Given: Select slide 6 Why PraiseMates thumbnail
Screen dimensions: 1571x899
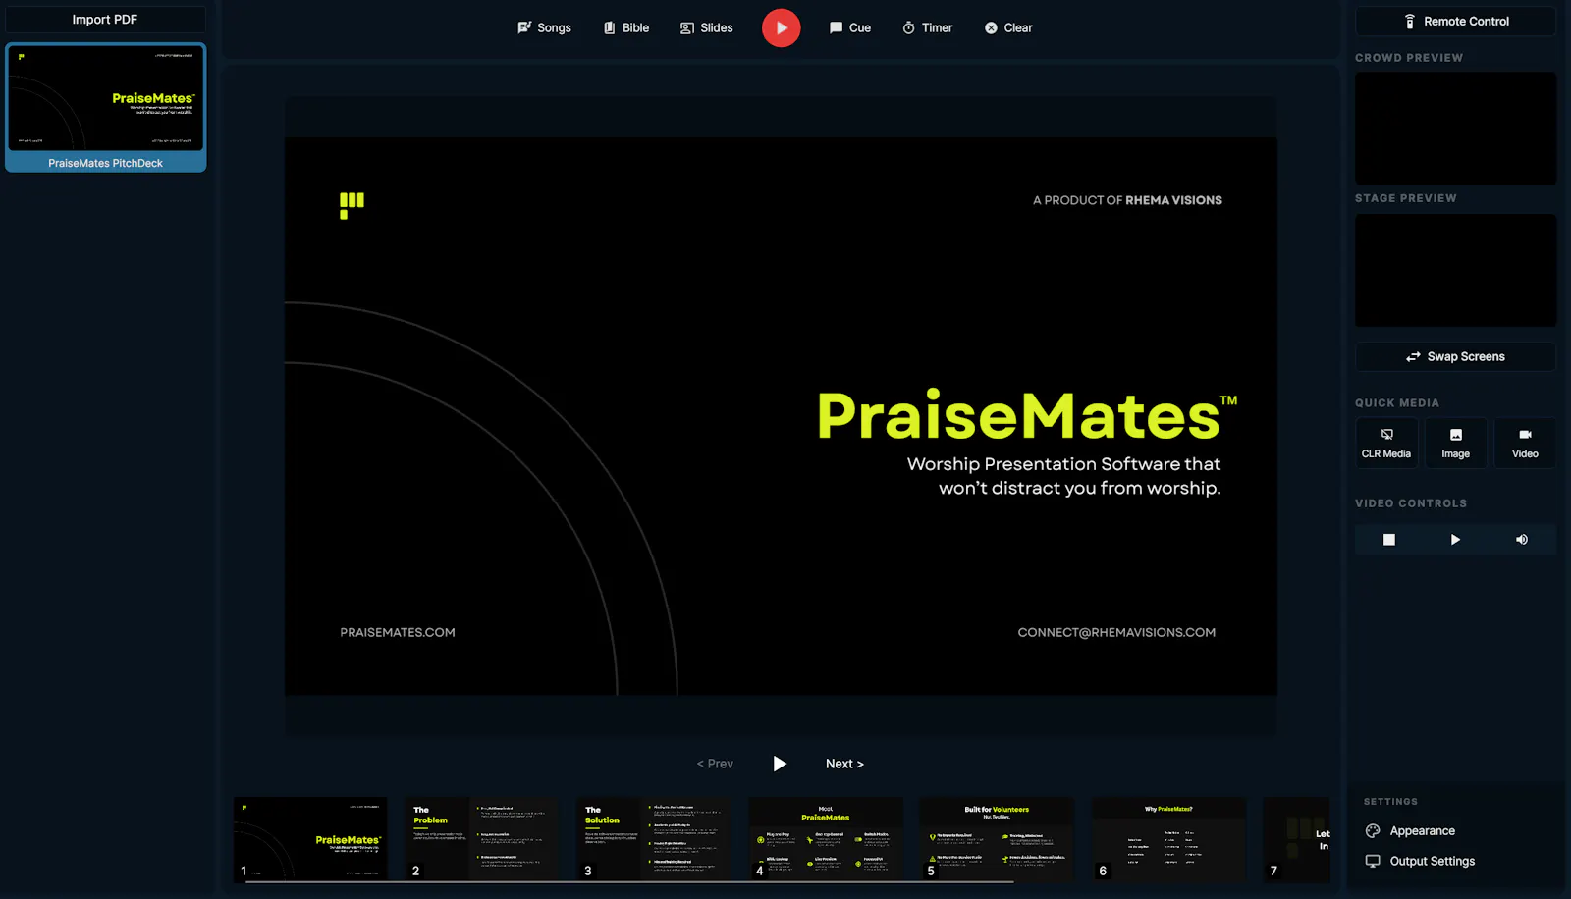Looking at the screenshot, I should [1168, 839].
